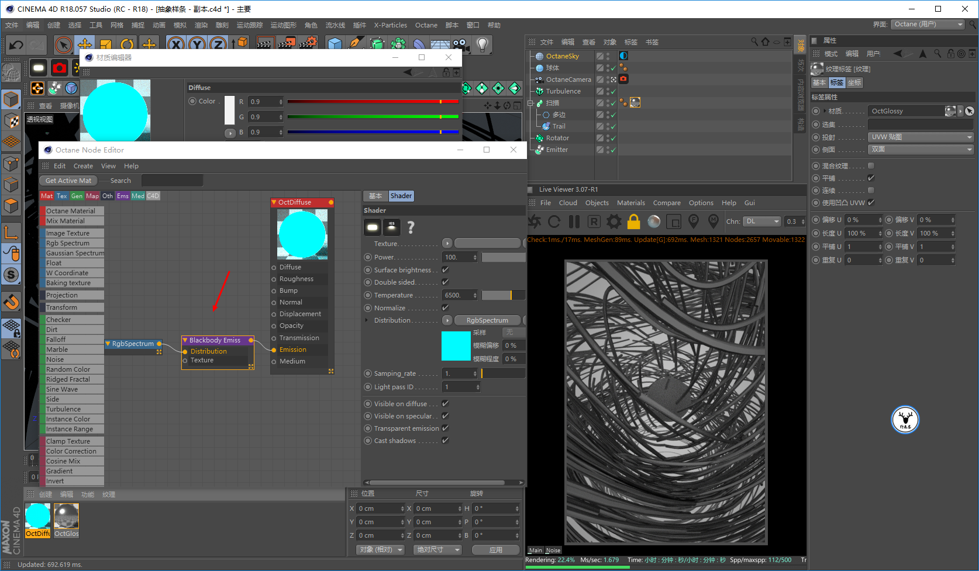The width and height of the screenshot is (979, 571).
Task: Select the 坐标 tab in attributes panel
Action: [x=854, y=83]
